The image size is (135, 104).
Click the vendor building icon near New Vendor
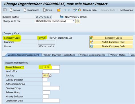pyautogui.click(x=62, y=17)
